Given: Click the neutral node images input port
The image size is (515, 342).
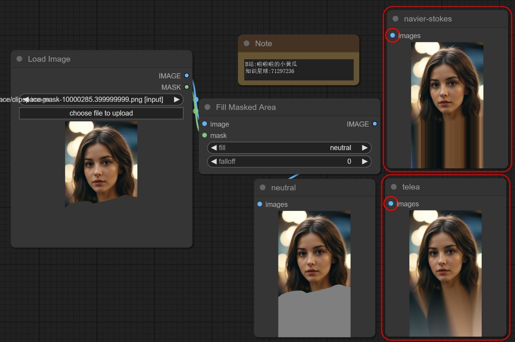Looking at the screenshot, I should (x=260, y=204).
